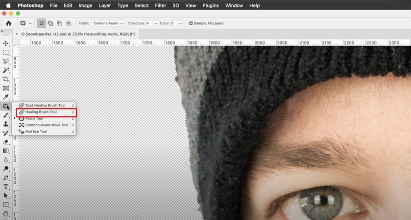Select the Hand tool
Image resolution: width=411 pixels, height=220 pixels.
click(6, 214)
